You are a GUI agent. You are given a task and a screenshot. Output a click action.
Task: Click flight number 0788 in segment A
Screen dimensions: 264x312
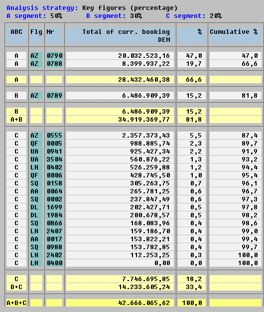point(54,64)
